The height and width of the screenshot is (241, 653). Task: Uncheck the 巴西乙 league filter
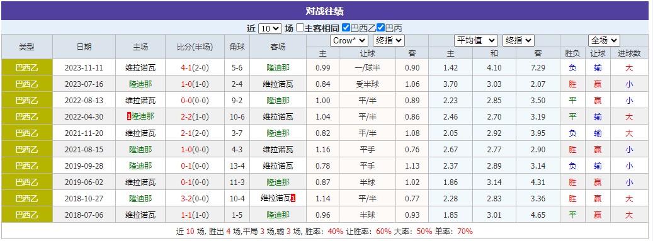pos(346,28)
